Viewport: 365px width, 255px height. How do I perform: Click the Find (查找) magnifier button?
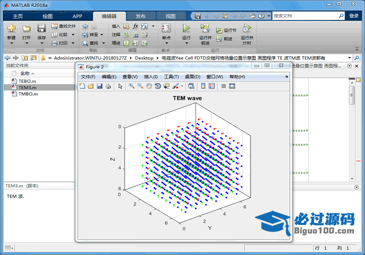(90, 43)
